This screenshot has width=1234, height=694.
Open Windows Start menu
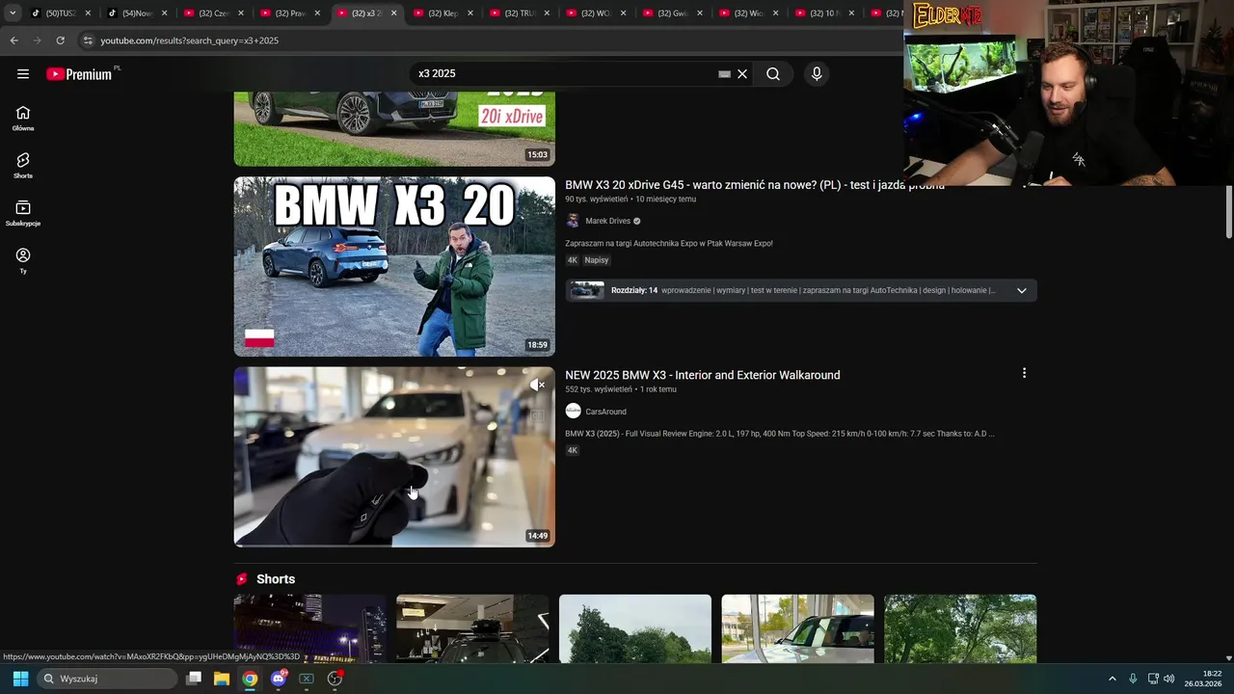[x=20, y=679]
